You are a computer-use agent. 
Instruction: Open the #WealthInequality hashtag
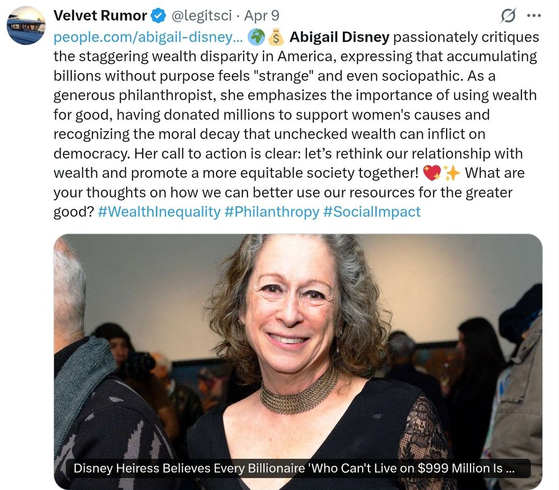(x=159, y=212)
